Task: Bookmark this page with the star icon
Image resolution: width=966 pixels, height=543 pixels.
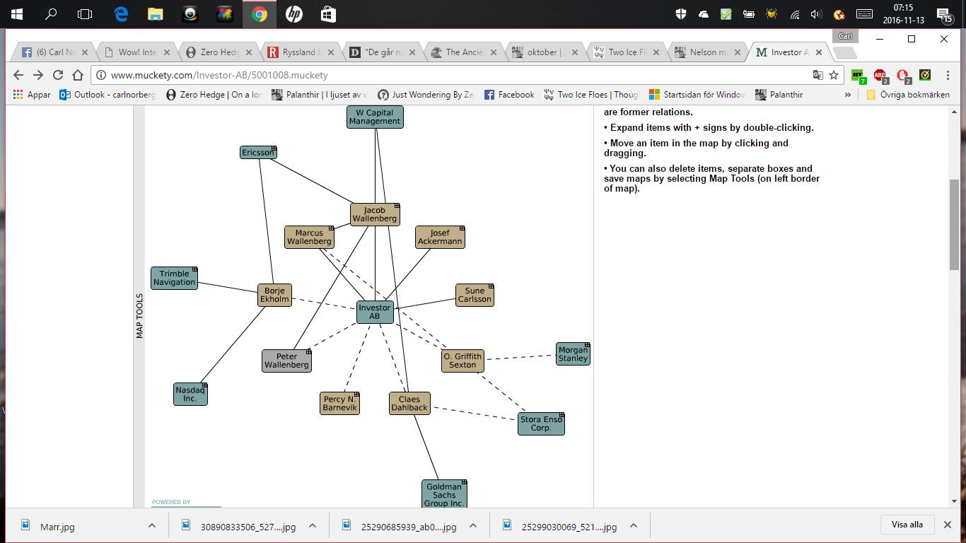Action: pos(834,75)
